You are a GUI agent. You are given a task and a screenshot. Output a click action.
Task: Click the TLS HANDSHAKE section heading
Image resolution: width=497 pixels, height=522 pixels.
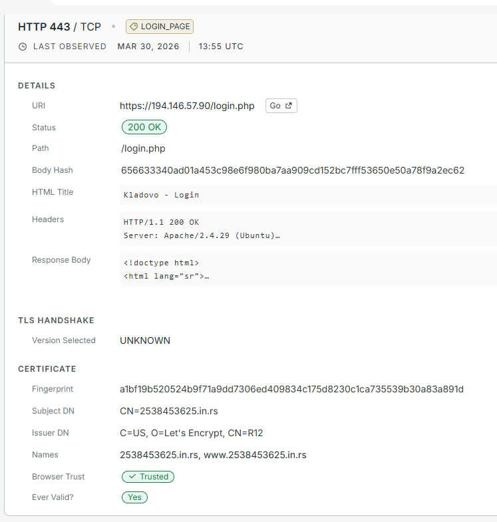(56, 321)
